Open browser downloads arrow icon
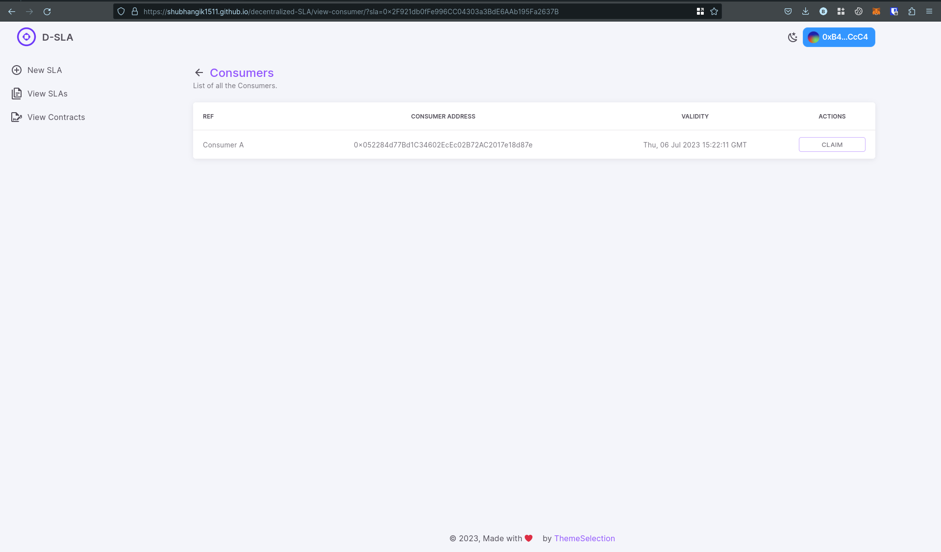This screenshot has height=552, width=941. [x=805, y=11]
